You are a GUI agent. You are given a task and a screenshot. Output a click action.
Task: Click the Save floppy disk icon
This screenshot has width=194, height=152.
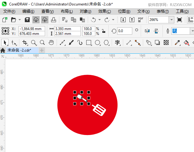27,20
